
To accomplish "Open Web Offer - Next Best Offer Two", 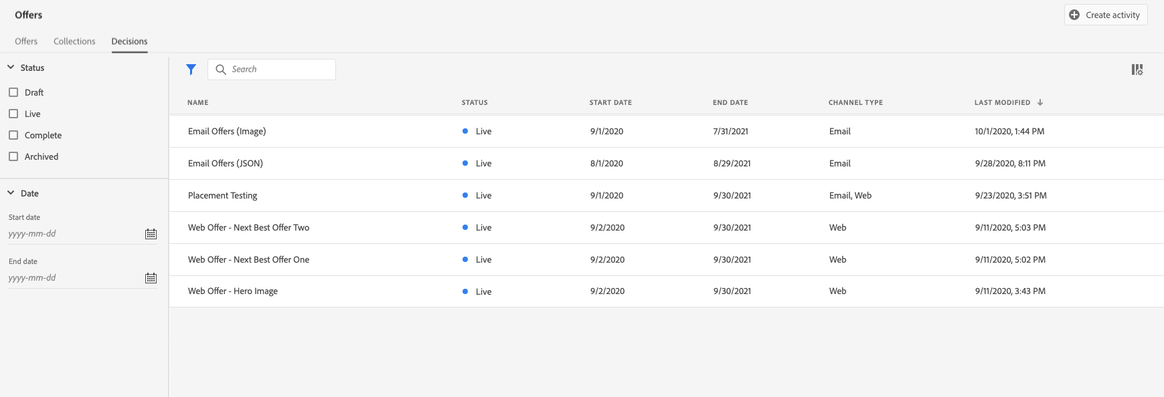I will pos(248,227).
